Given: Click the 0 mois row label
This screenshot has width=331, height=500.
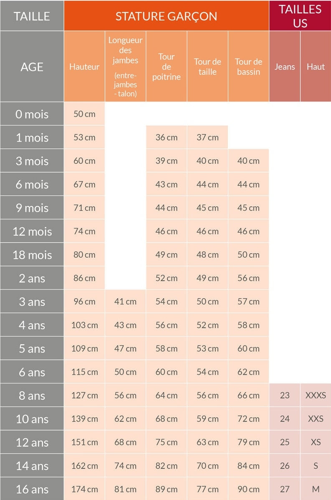Looking at the screenshot, I should 32,114.
